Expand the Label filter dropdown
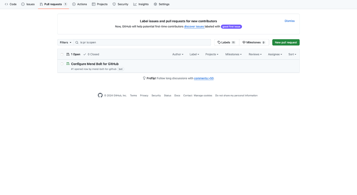Screen dimensions: 357x195 (194, 54)
